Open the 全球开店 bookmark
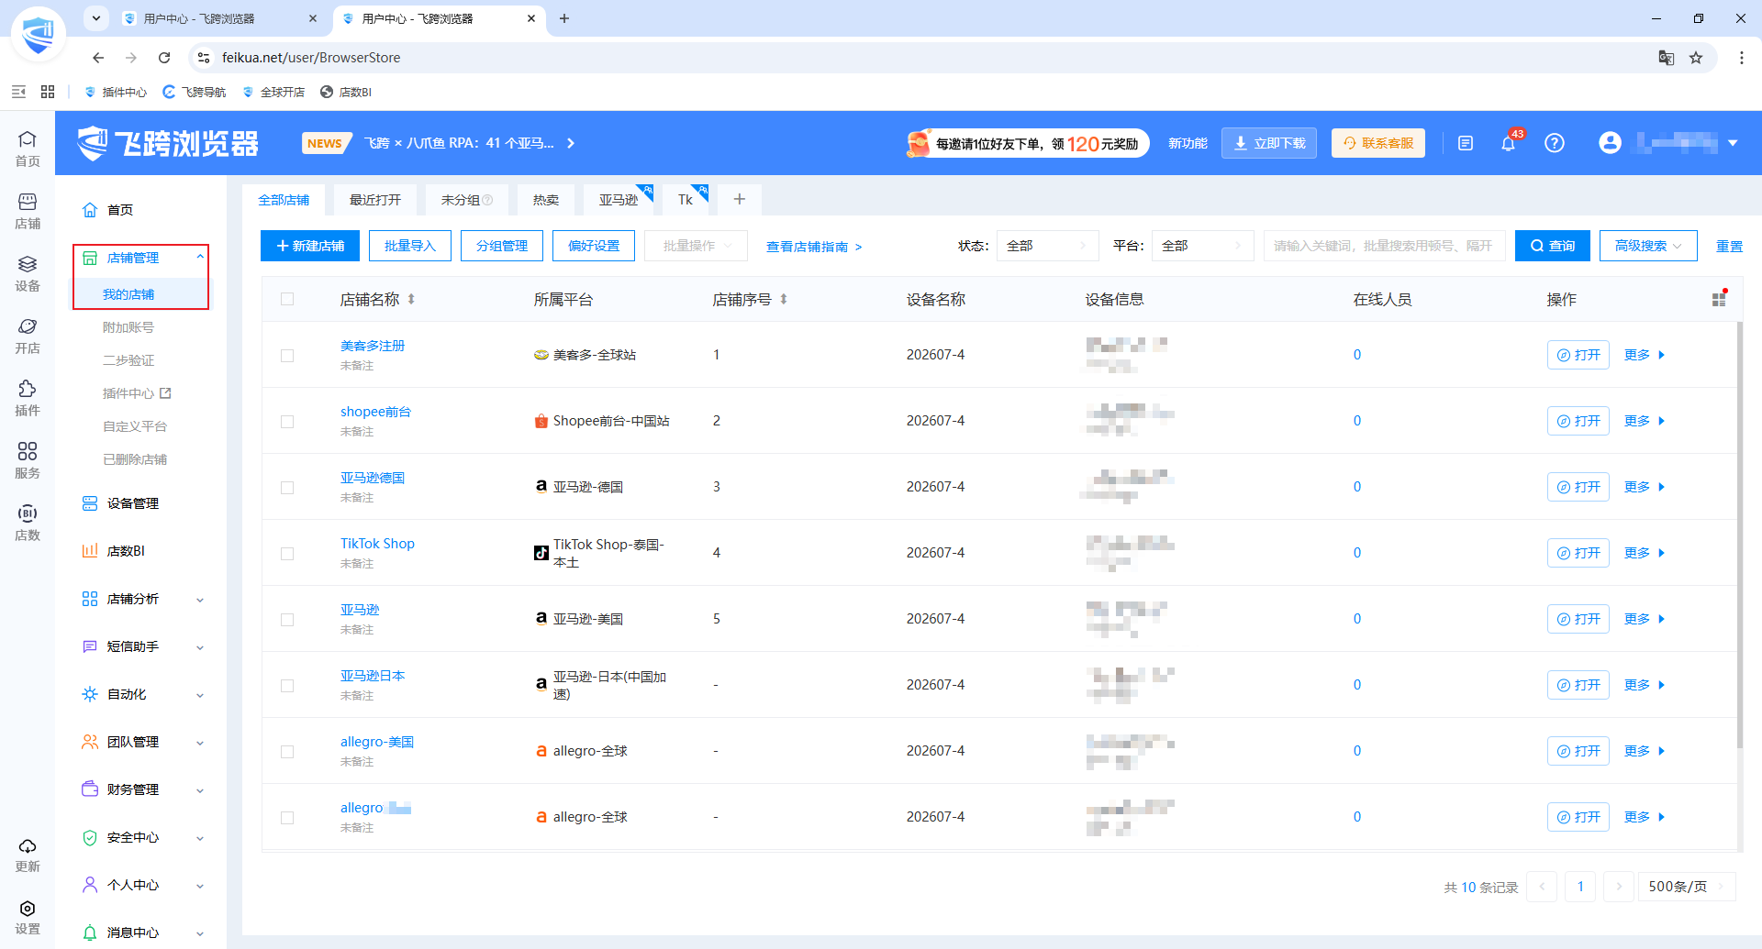The image size is (1762, 949). pos(273,92)
